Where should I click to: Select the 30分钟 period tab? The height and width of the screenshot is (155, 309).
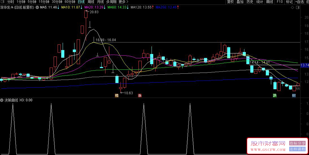click(x=57, y=2)
